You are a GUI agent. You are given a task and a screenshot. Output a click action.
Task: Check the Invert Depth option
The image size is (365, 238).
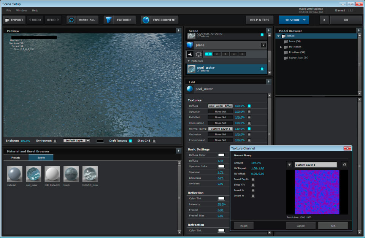[253, 179]
